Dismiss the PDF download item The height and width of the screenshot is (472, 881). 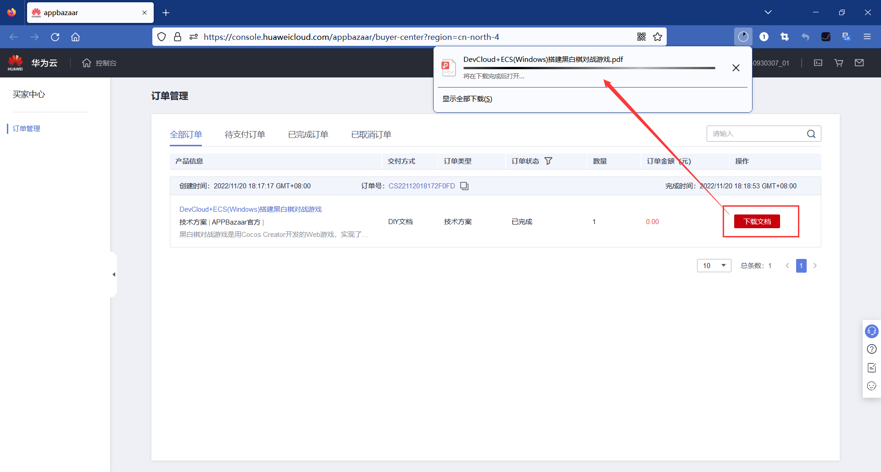click(x=736, y=68)
